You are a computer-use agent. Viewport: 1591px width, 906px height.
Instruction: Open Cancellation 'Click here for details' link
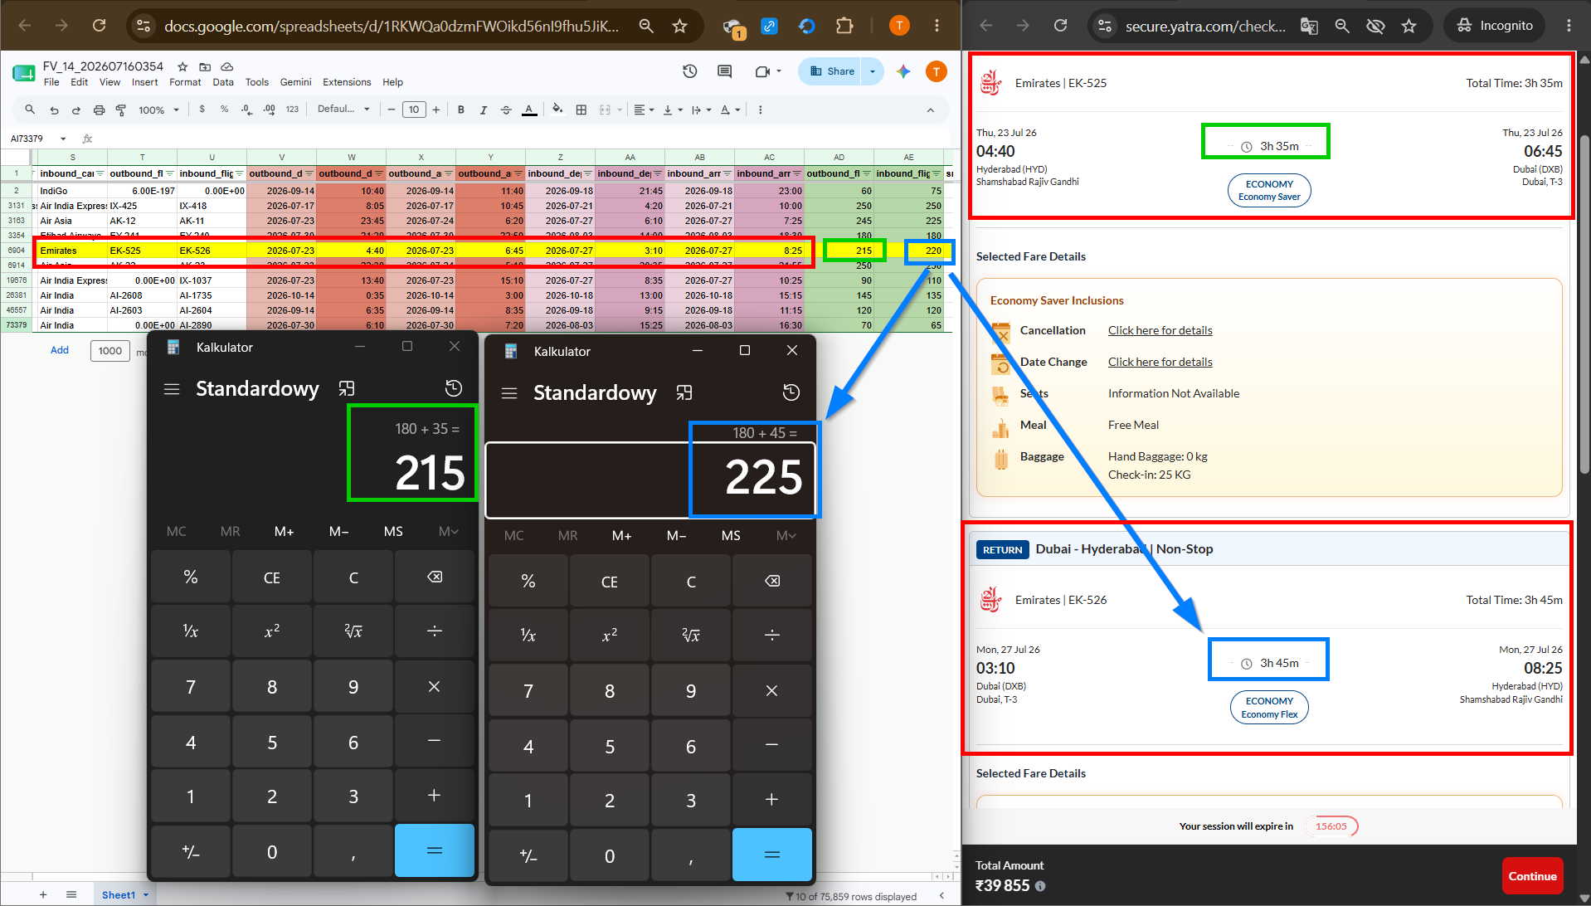(1160, 330)
